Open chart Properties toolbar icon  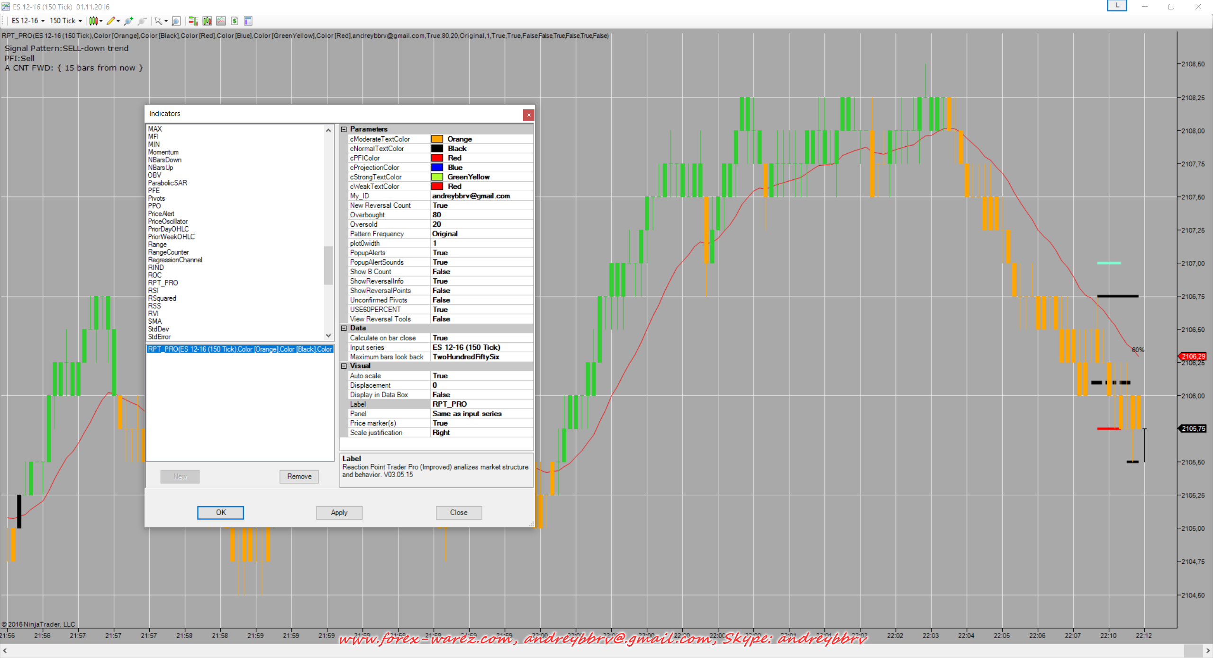[248, 21]
